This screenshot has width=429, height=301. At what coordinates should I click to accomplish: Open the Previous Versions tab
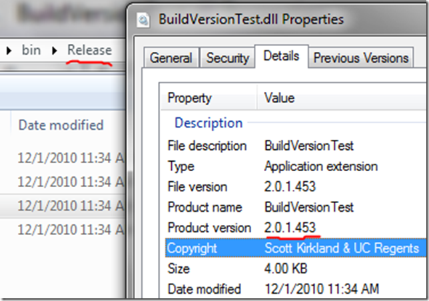pos(361,58)
